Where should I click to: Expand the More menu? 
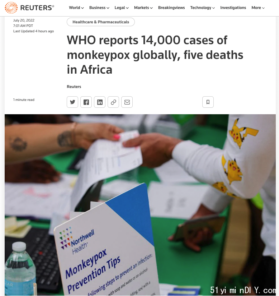(x=258, y=8)
